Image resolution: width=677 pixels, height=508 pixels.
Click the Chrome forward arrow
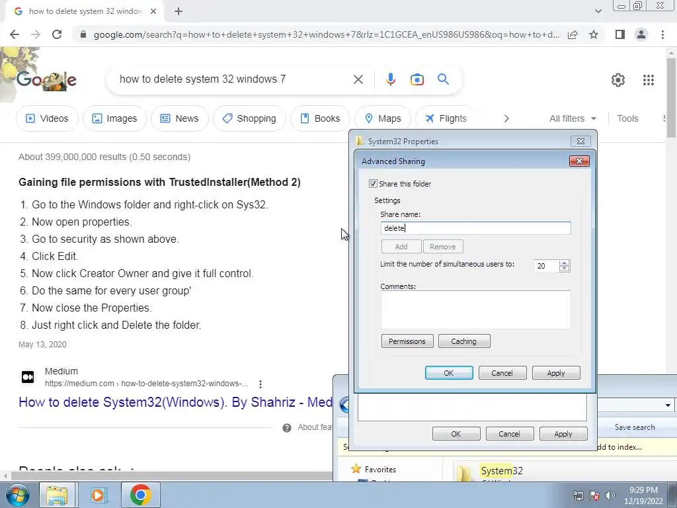[x=36, y=34]
